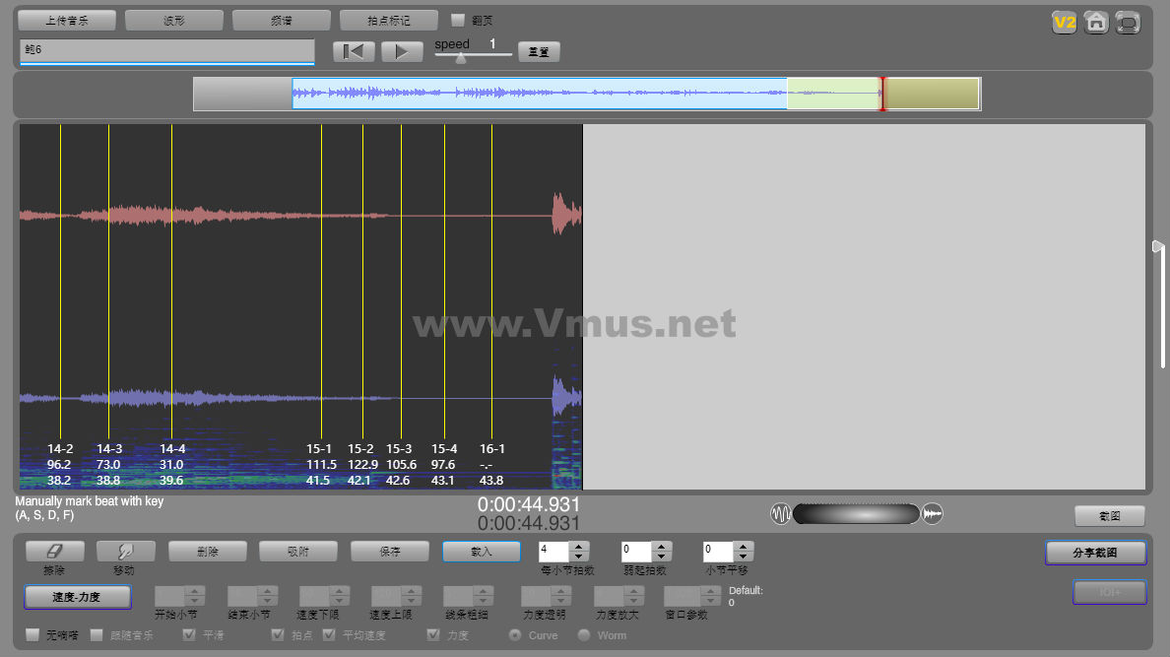The height and width of the screenshot is (657, 1170).
Task: Select the move (移动) tool
Action: click(x=125, y=551)
